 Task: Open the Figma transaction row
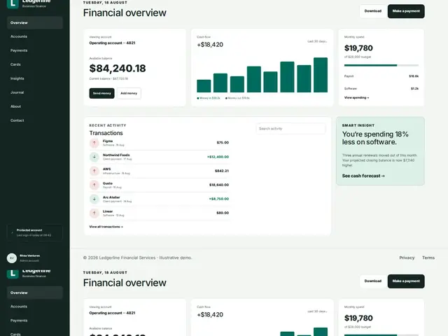coord(159,143)
